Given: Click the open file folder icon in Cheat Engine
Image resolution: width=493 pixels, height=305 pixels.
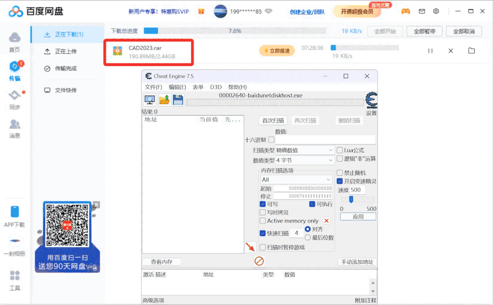Looking at the screenshot, I should pyautogui.click(x=164, y=100).
